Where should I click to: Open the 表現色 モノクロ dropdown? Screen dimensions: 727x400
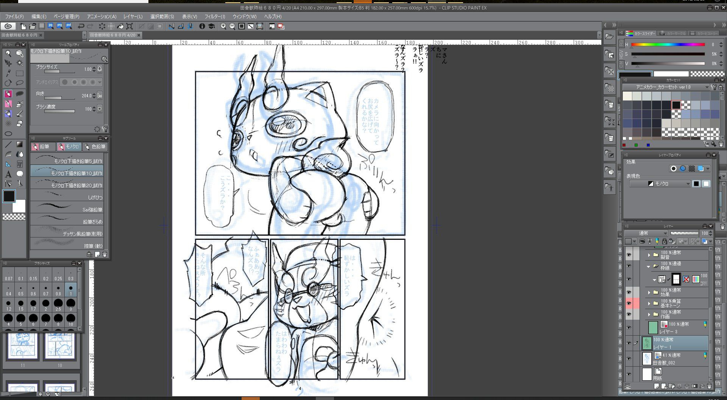tap(660, 184)
